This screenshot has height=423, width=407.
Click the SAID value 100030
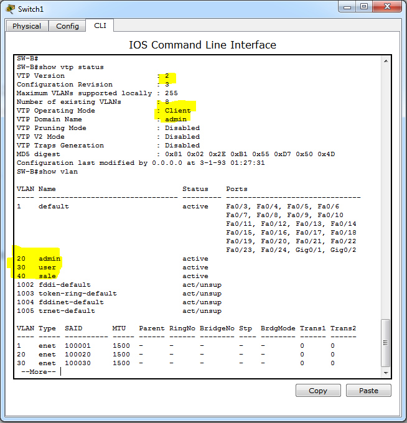pyautogui.click(x=78, y=363)
